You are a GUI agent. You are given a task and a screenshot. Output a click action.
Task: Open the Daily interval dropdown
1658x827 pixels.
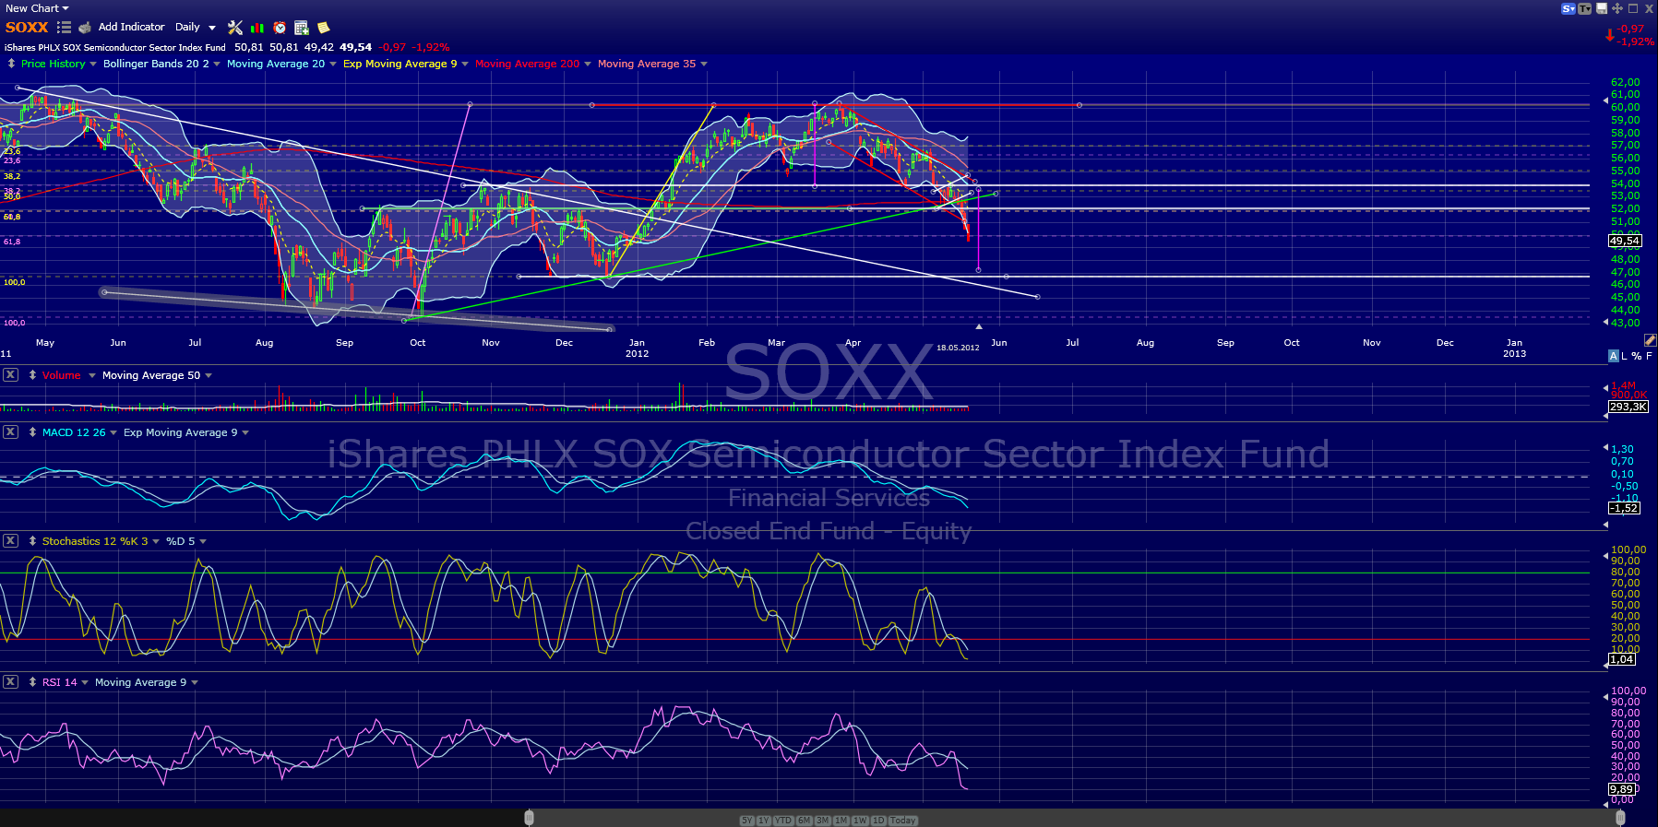point(196,28)
